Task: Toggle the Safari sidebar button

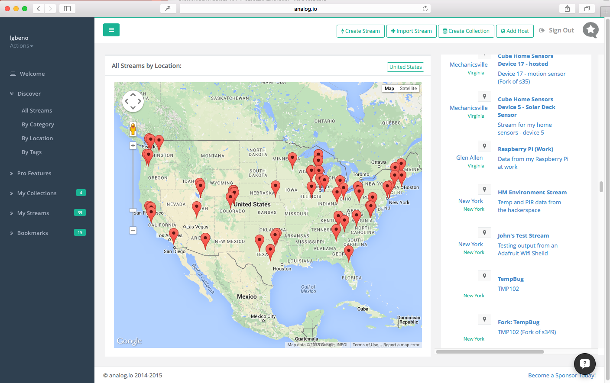Action: [68, 9]
